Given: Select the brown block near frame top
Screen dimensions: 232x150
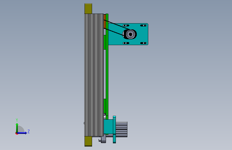Looking at the screenshot, I should pos(105,21).
